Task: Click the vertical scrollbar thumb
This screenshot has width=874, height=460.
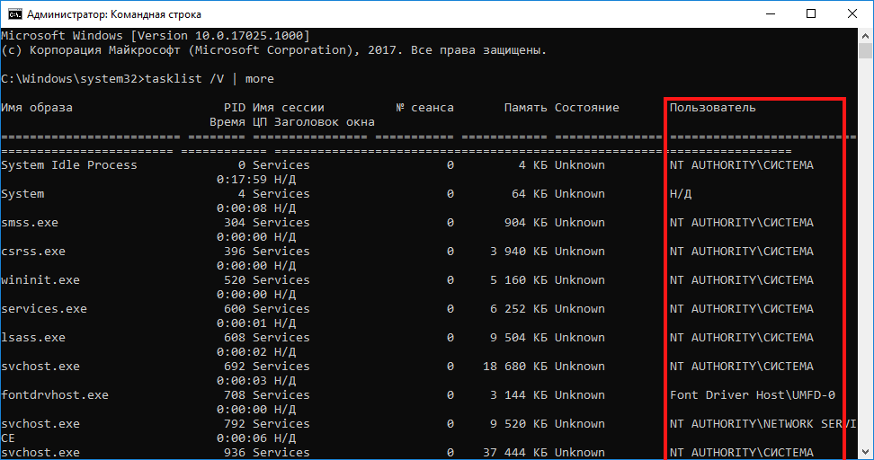Action: (x=865, y=51)
